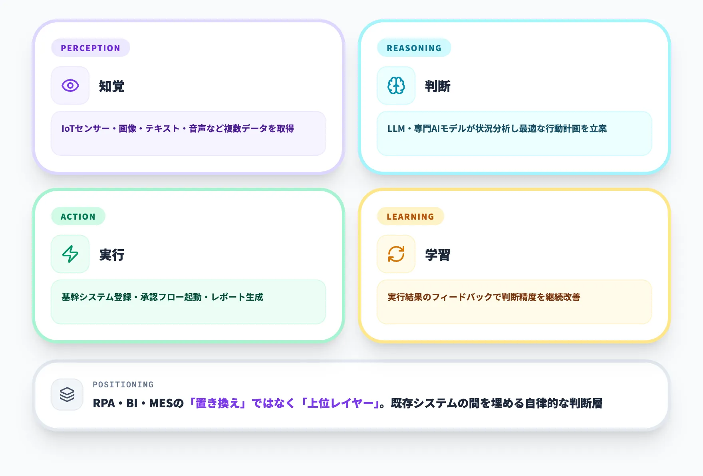The width and height of the screenshot is (703, 476).
Task: Click the purple 「上位レイヤー」 phrase
Action: pyautogui.click(x=340, y=403)
